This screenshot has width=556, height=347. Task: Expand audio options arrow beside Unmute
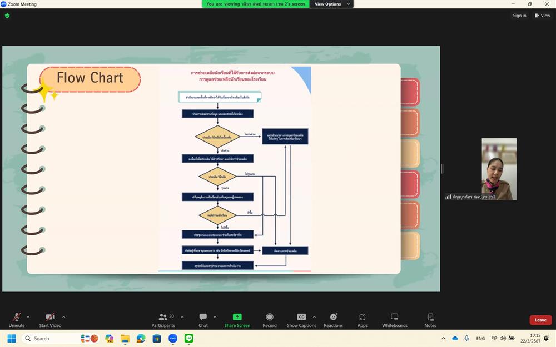click(28, 317)
